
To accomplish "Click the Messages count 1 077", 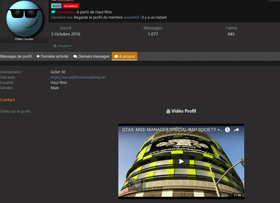I will [x=153, y=34].
